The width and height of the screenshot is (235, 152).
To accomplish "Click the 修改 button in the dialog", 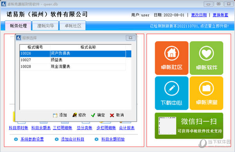I will [79, 115].
